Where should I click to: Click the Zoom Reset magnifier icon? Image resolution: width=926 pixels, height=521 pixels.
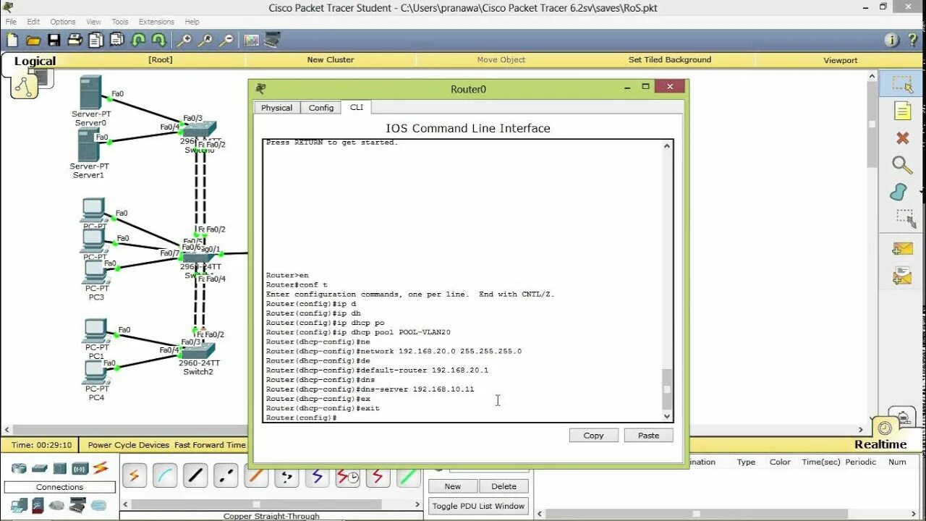(205, 40)
